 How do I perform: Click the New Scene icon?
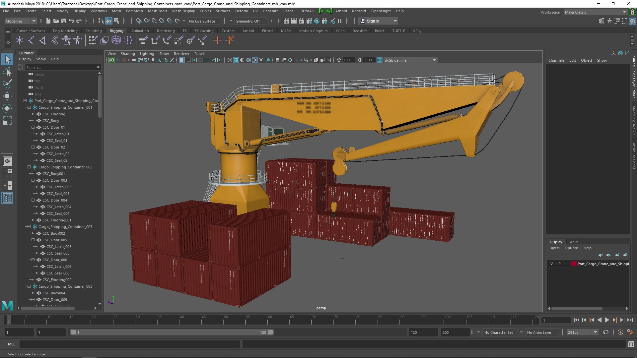click(x=48, y=21)
